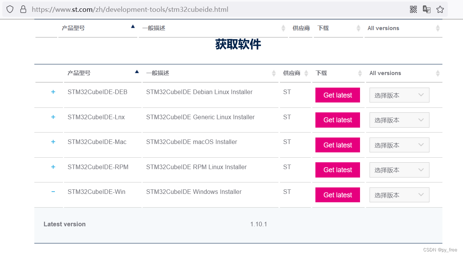Image resolution: width=463 pixels, height=256 pixels.
Task: Open the QR code icon in address bar
Action: (x=413, y=10)
